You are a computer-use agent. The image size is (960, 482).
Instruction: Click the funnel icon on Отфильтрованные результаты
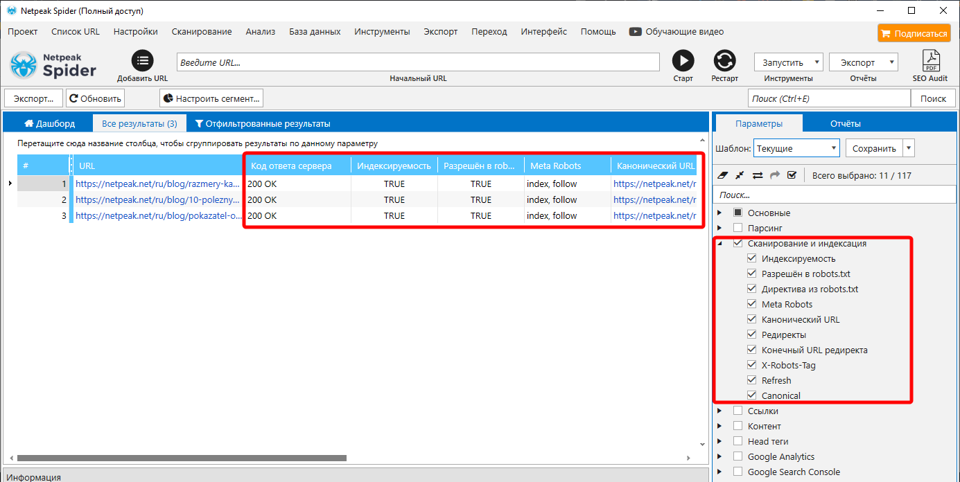[x=199, y=124]
